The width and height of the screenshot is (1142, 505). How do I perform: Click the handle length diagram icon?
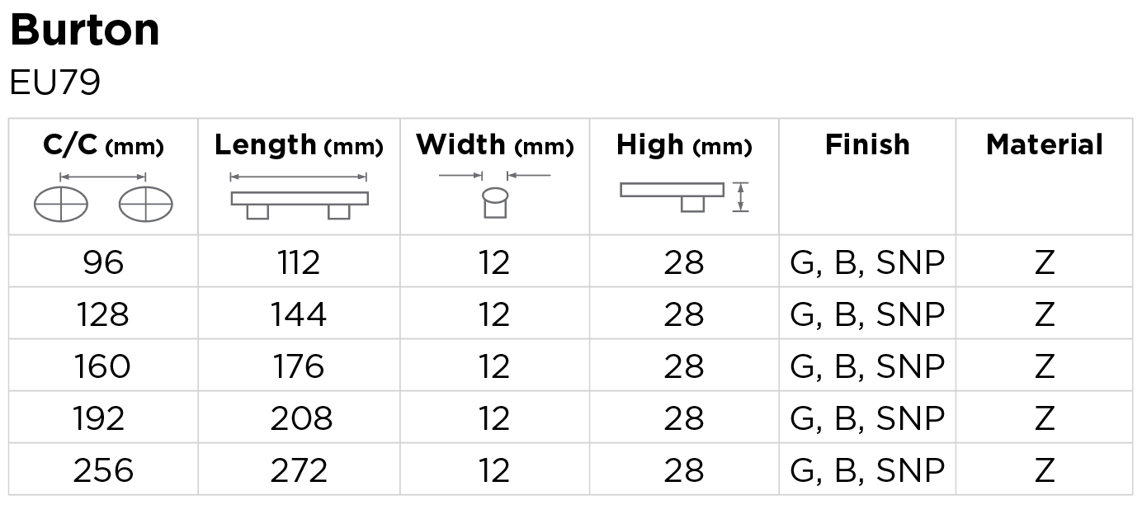[299, 196]
